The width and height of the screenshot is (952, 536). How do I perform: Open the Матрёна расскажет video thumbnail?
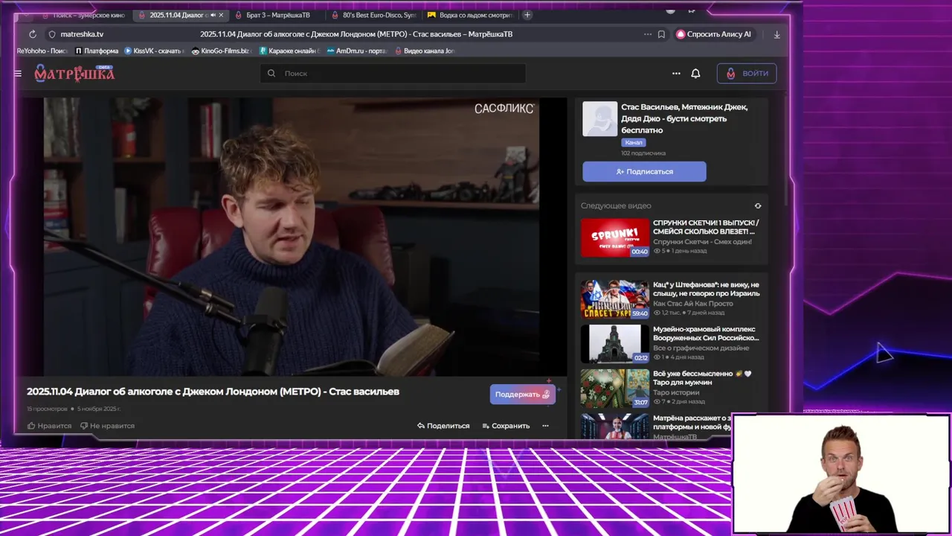point(614,427)
